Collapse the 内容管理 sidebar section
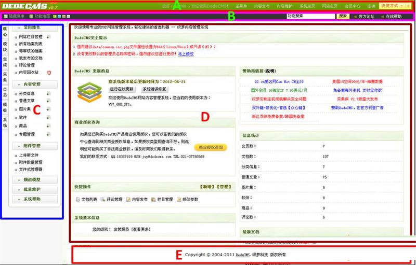 32,83
